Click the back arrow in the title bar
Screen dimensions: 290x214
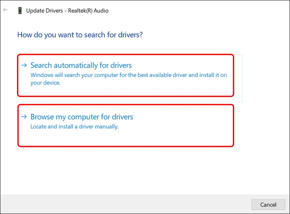[x=5, y=11]
